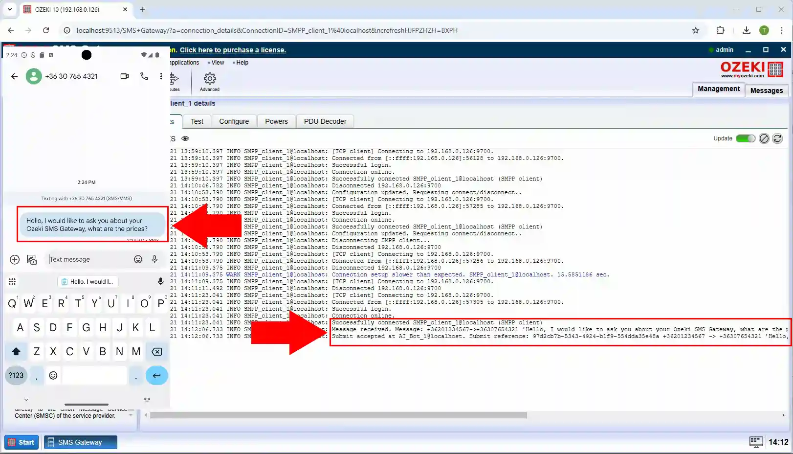This screenshot has height=454, width=793.
Task: Stop log updating with the cancel icon
Action: [x=764, y=138]
